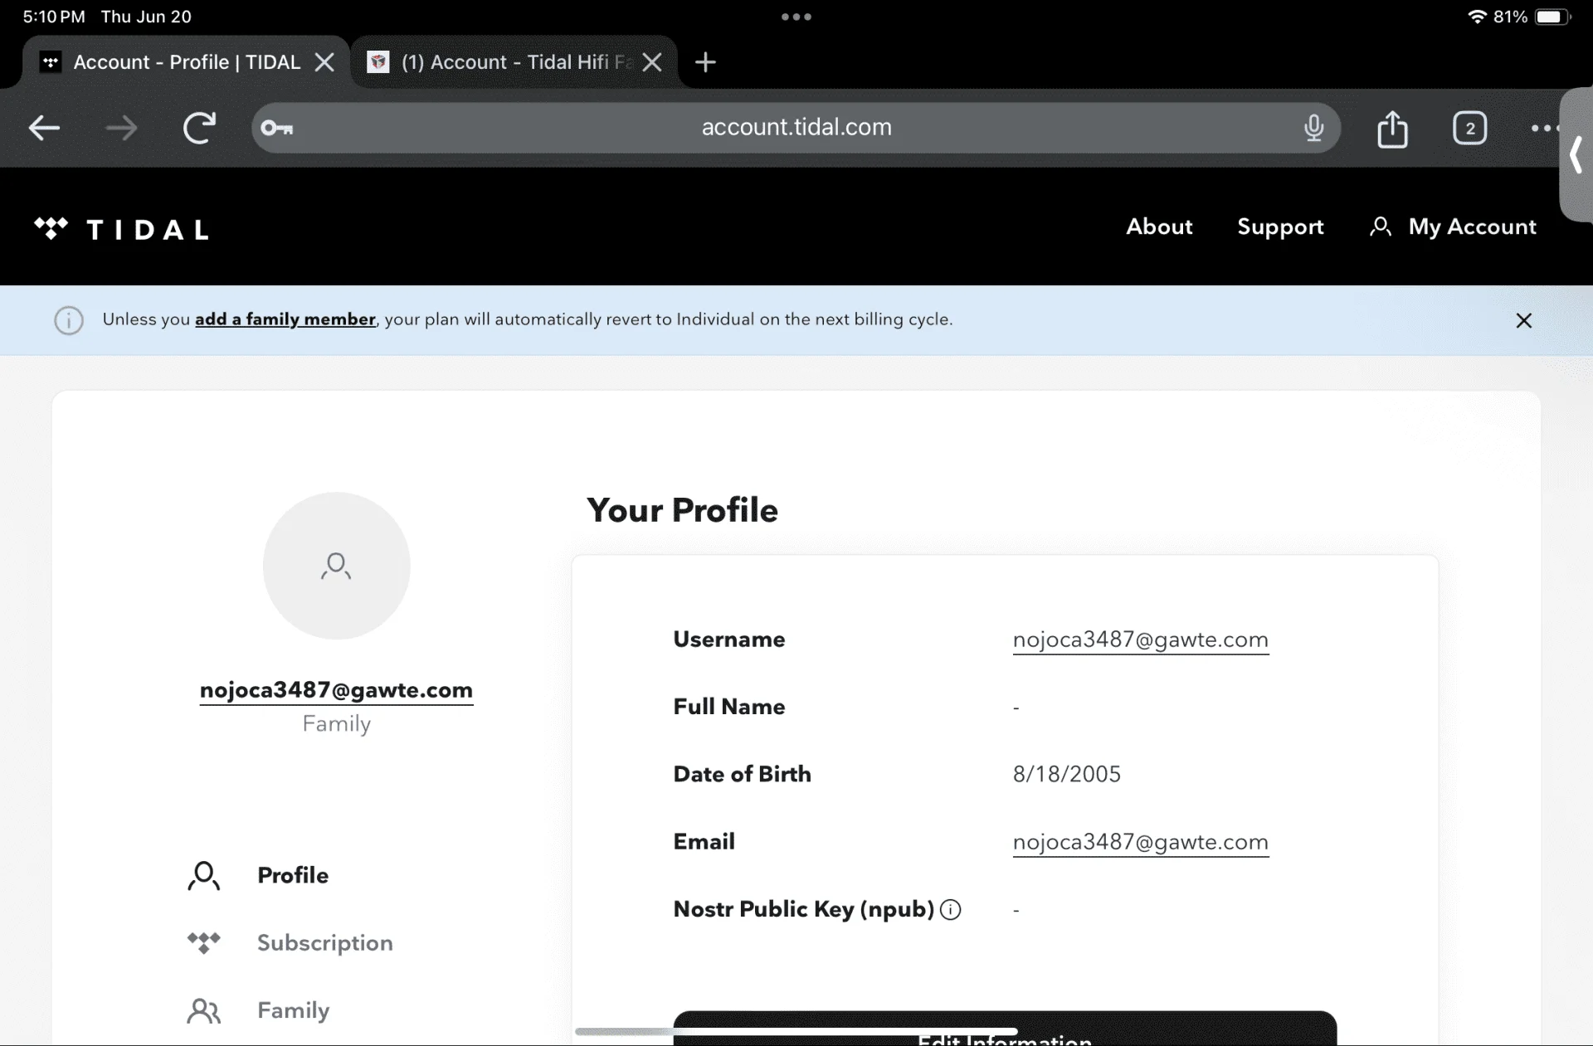
Task: Tap the password key icon in address bar
Action: point(277,128)
